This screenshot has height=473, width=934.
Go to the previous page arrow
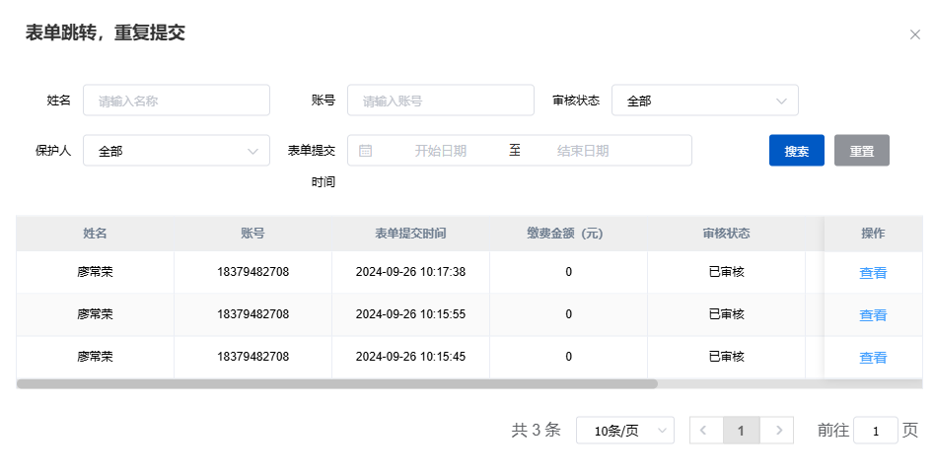click(x=704, y=431)
